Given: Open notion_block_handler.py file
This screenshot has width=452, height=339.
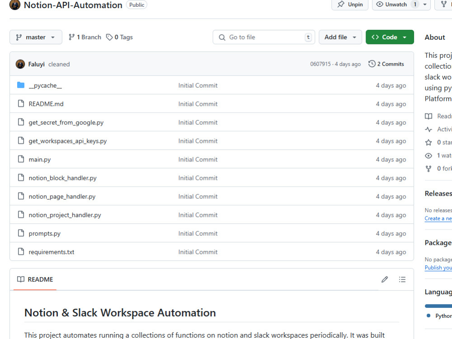Looking at the screenshot, I should [x=62, y=178].
